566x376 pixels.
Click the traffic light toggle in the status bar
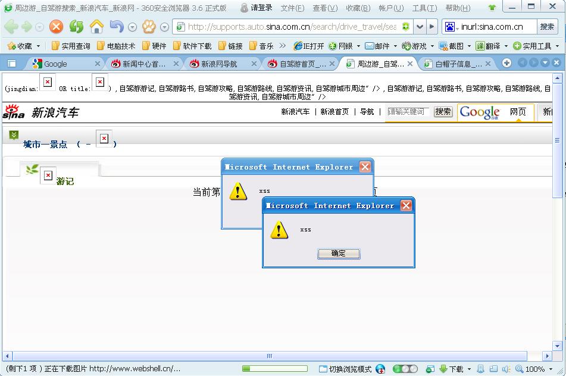[405, 369]
